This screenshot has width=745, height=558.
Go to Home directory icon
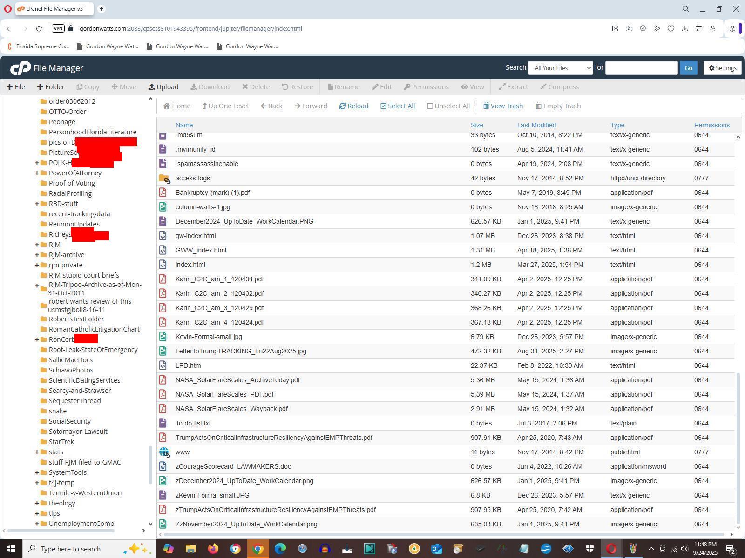176,106
